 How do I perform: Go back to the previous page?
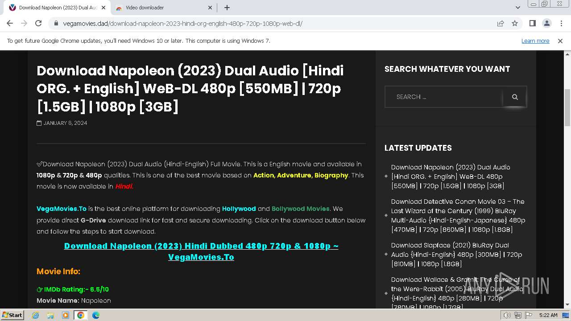pos(10,23)
